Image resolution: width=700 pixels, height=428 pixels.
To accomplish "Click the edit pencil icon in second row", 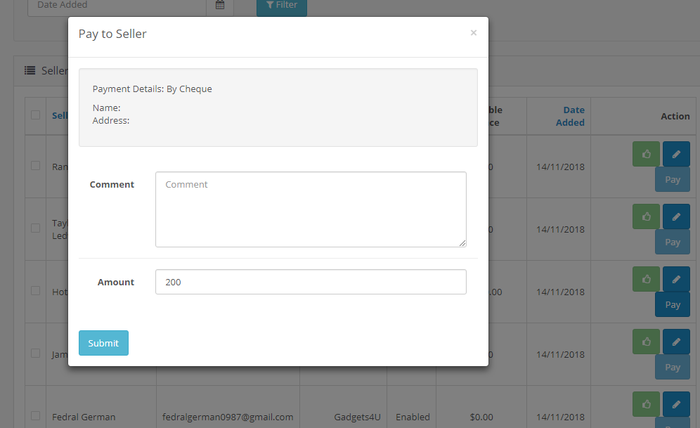I will tap(676, 216).
